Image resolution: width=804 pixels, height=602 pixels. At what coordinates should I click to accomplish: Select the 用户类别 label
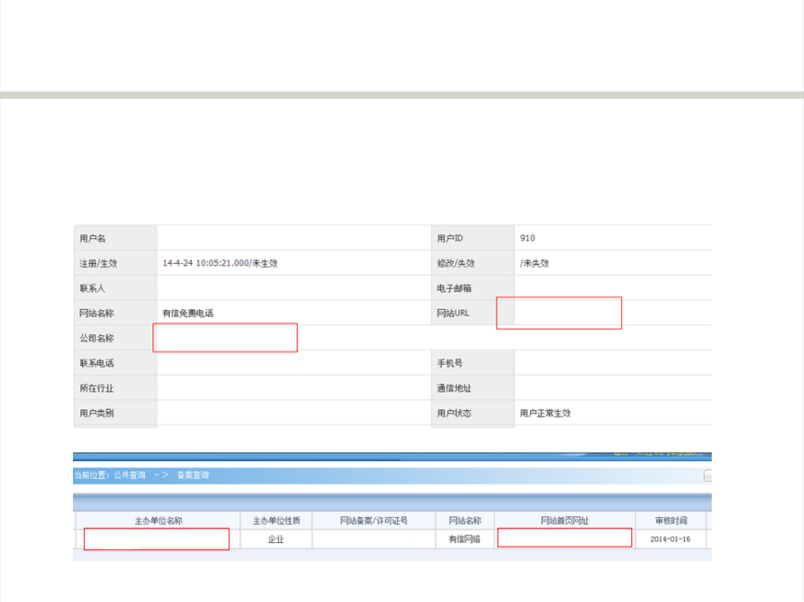[x=96, y=414]
